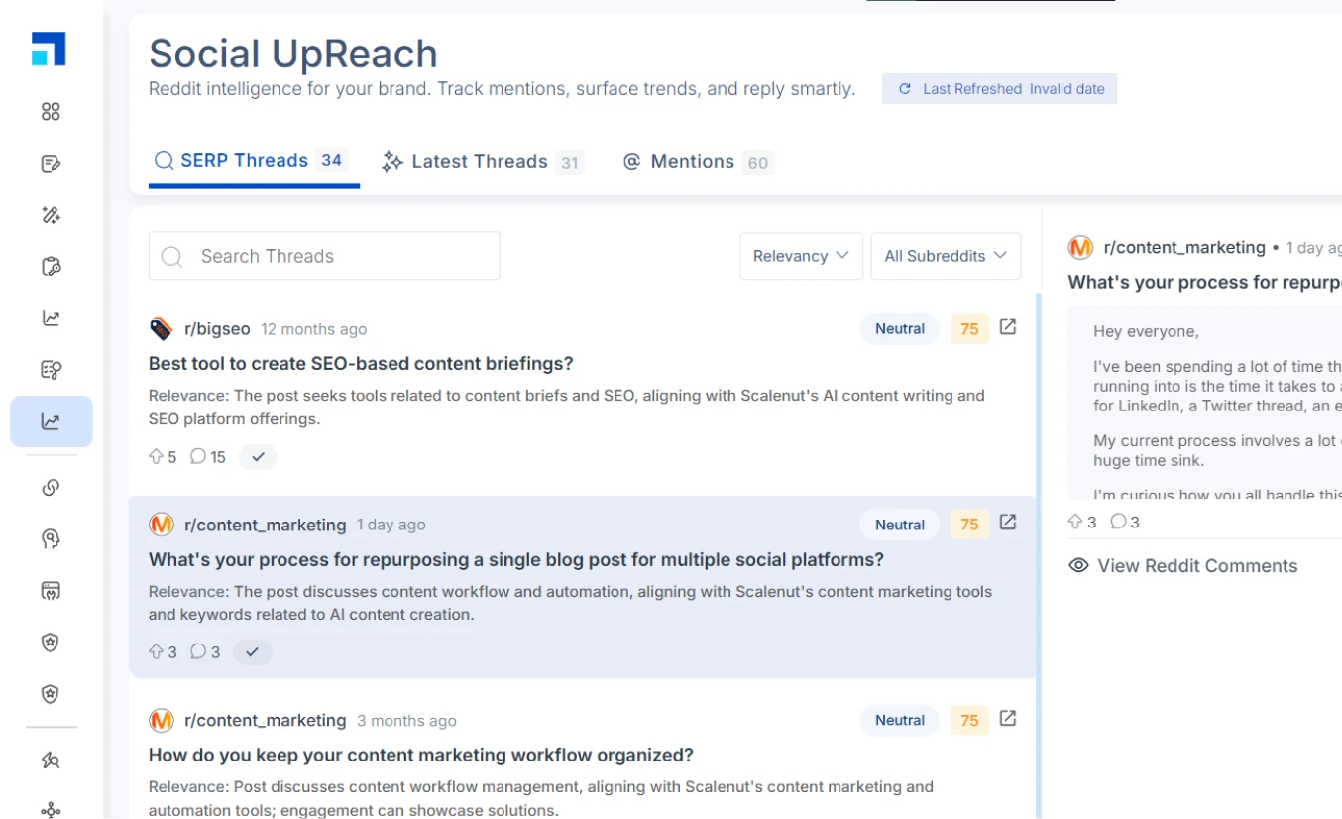
Task: Open the chain link sidebar icon
Action: [x=51, y=487]
